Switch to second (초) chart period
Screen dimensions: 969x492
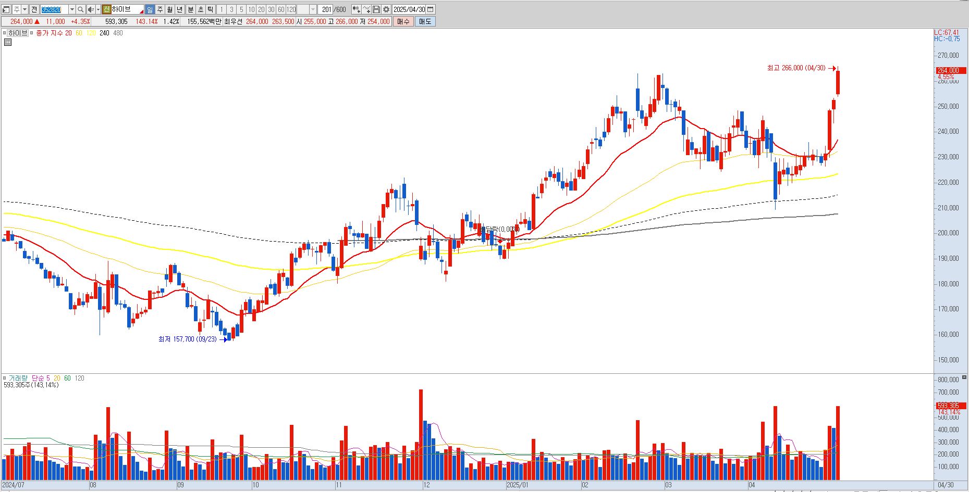200,9
